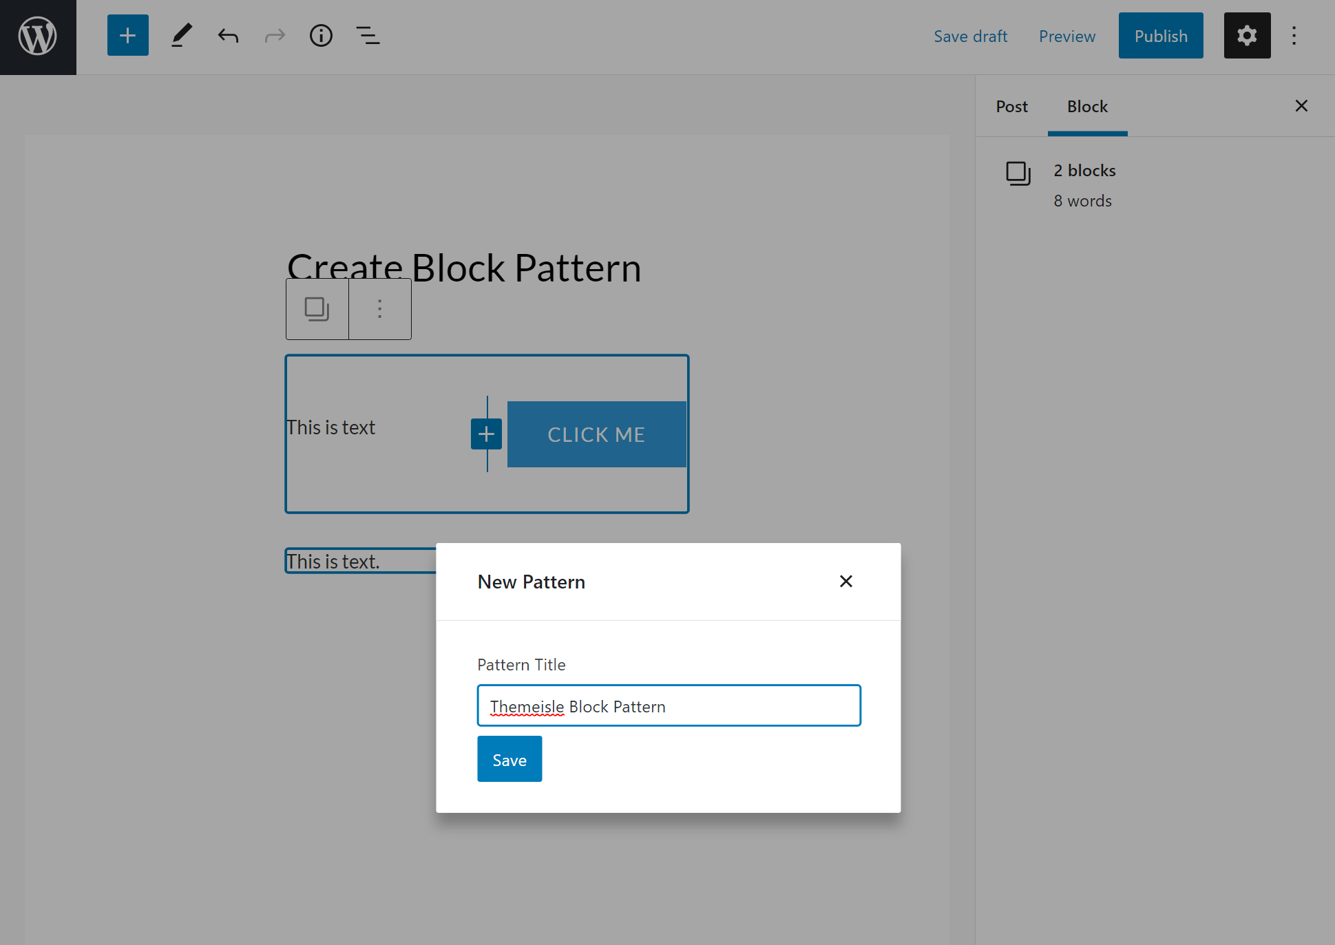Close the New Pattern dialog
1335x945 pixels.
[846, 581]
